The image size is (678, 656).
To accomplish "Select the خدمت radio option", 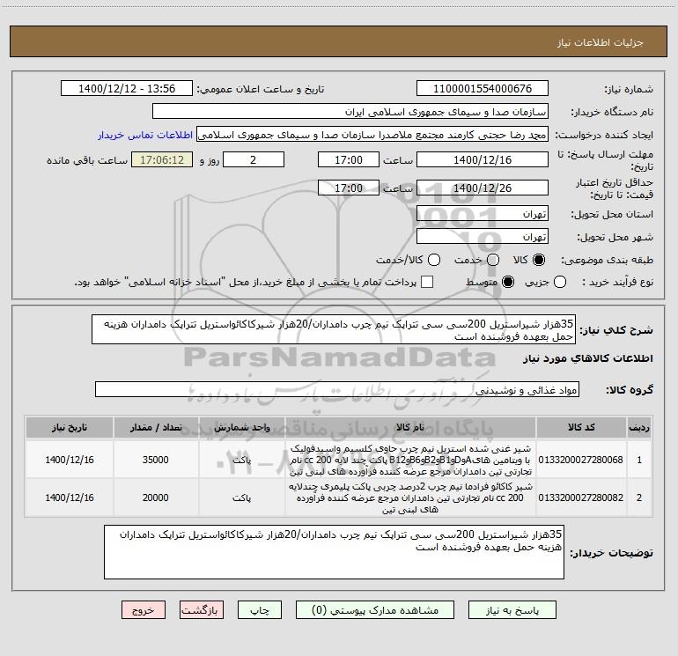I will [x=493, y=260].
